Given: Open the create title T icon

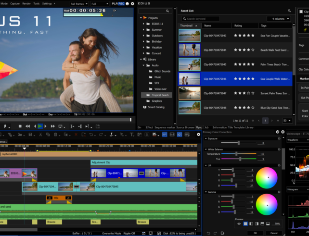Looking at the screenshot, I should point(131,135).
